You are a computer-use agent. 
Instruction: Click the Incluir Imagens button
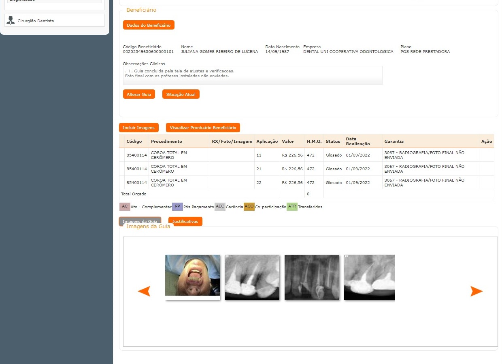(138, 128)
